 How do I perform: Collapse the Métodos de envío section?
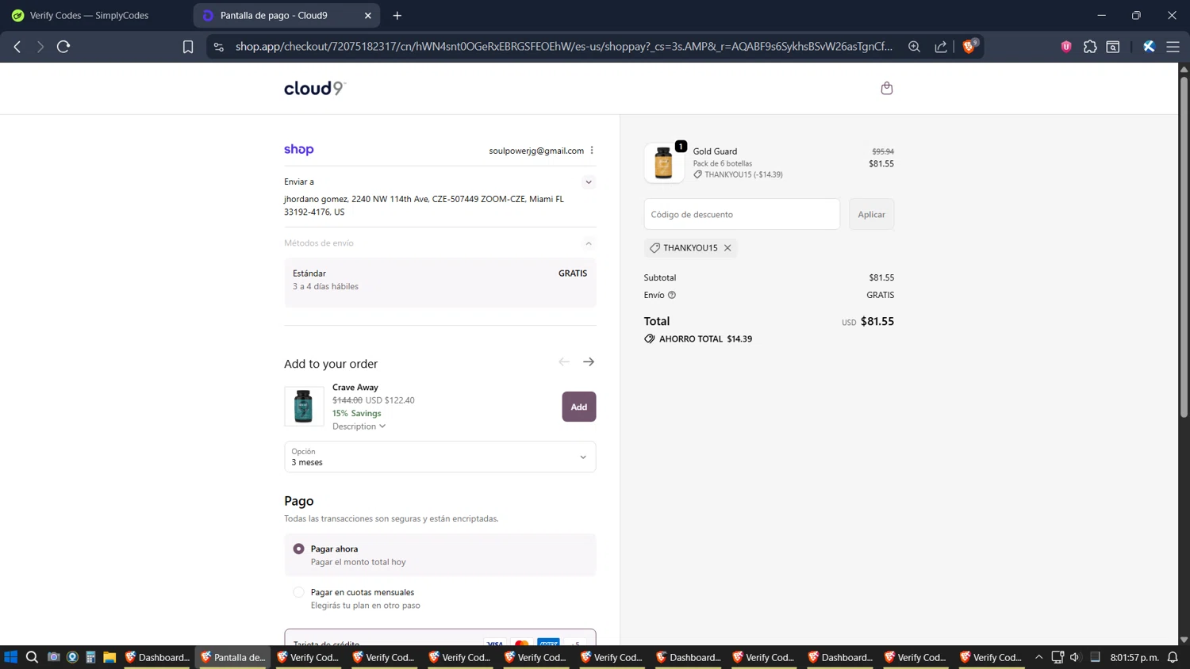click(x=589, y=243)
